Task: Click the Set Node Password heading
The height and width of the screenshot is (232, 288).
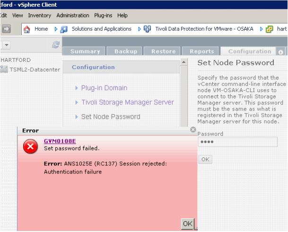Action: [x=236, y=63]
